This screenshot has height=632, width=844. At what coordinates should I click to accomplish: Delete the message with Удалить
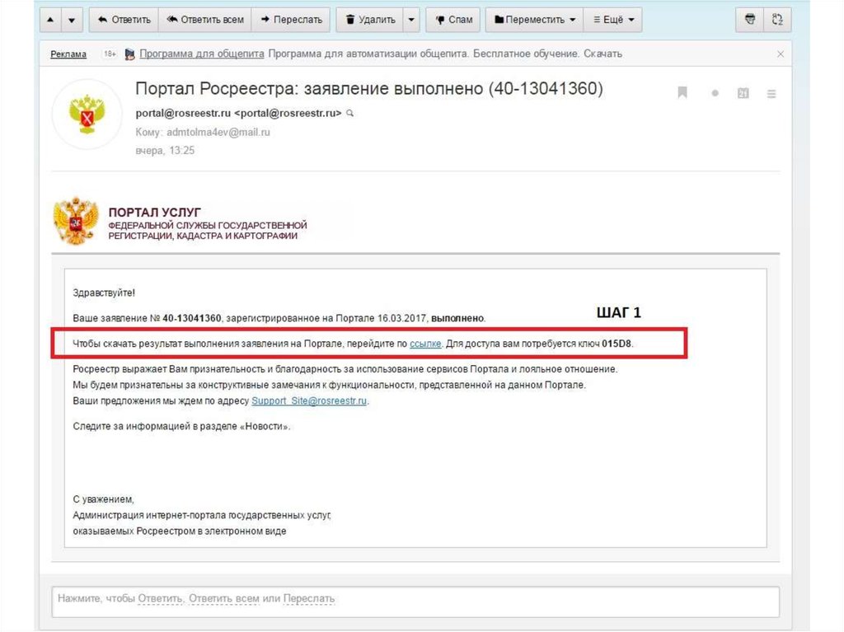pyautogui.click(x=370, y=20)
